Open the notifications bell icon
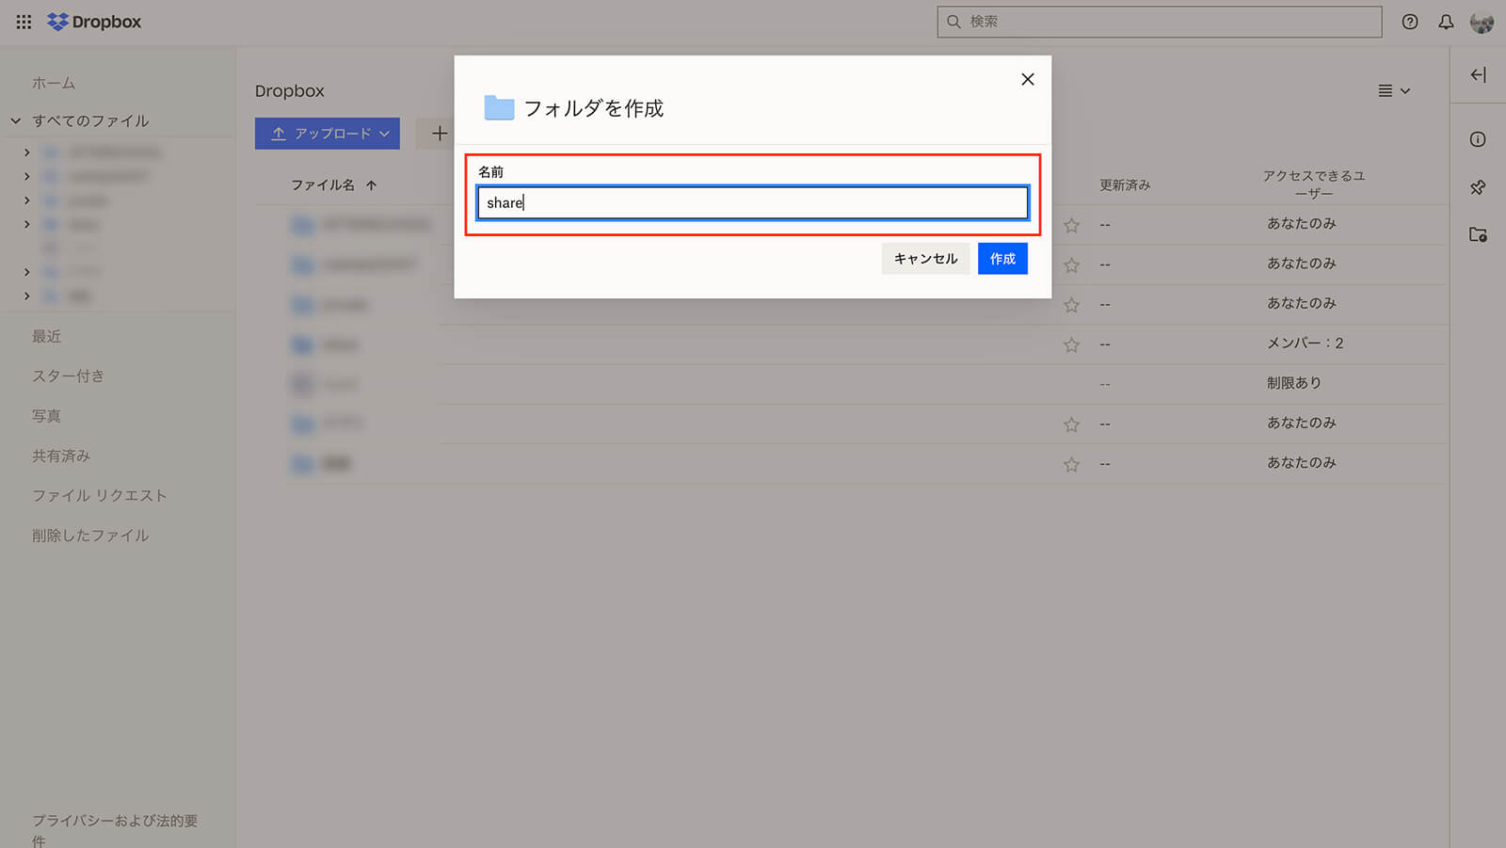The width and height of the screenshot is (1506, 848). pos(1446,22)
